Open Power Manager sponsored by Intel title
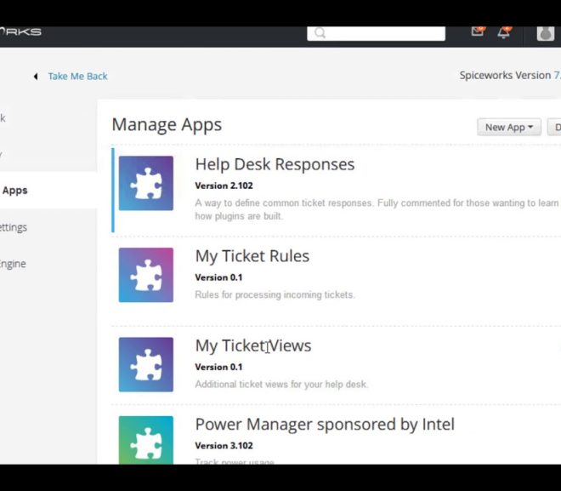This screenshot has height=491, width=561. click(325, 425)
